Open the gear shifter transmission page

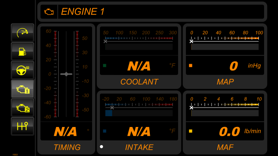coord(22,126)
